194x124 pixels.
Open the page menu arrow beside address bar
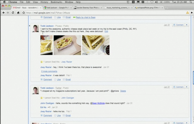(x=192, y=13)
